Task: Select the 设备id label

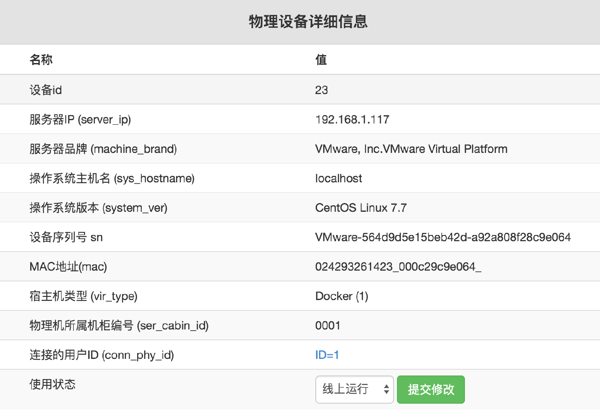Action: tap(46, 90)
